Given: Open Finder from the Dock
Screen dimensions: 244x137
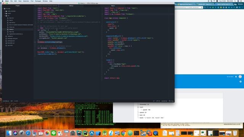Looking at the screenshot, I should (9, 133).
